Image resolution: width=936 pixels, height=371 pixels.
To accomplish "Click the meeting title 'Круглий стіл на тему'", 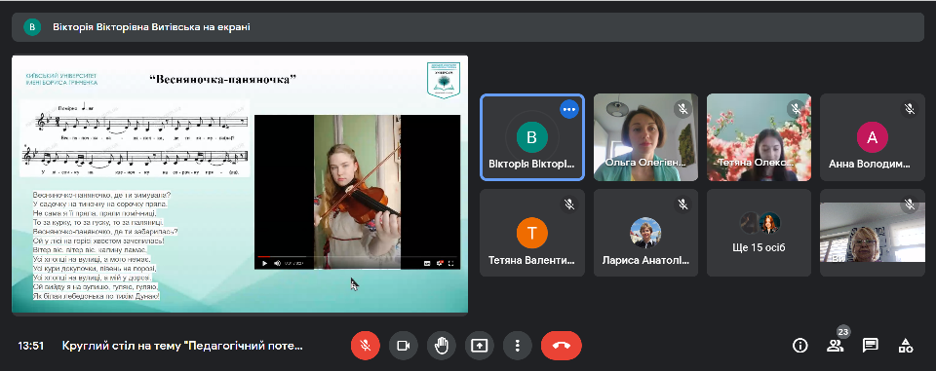I will click(182, 346).
